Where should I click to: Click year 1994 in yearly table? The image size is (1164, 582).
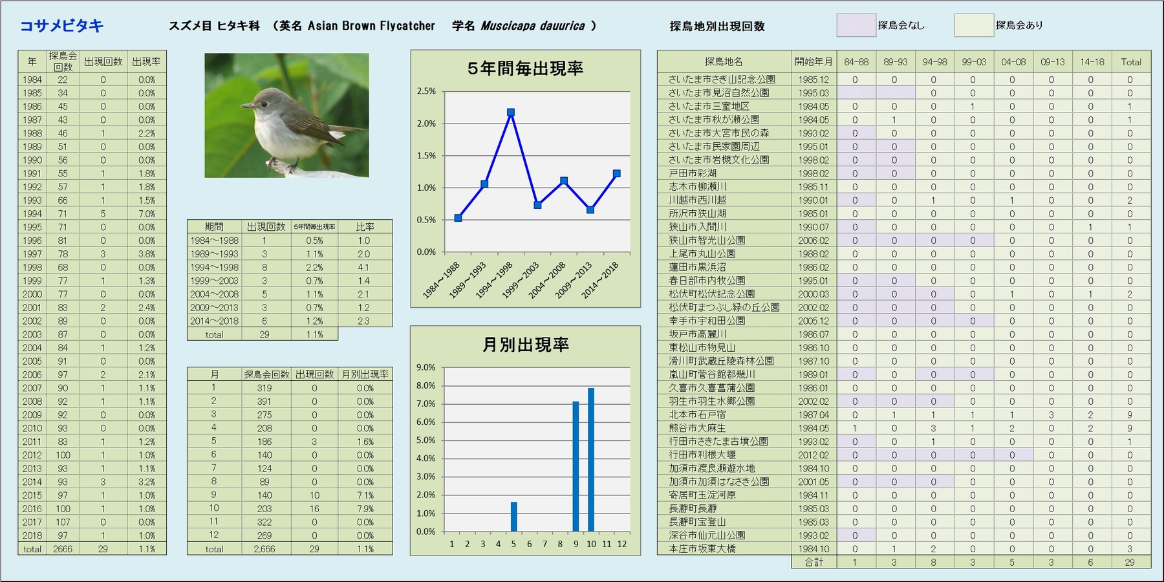click(32, 214)
